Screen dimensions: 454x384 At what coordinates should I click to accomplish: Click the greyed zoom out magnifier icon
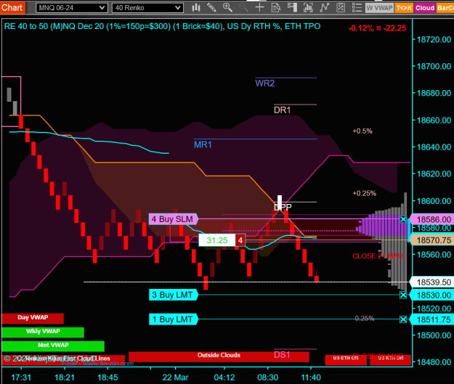point(243,7)
